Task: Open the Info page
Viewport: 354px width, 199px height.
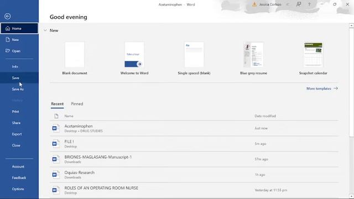Action: [x=19, y=67]
